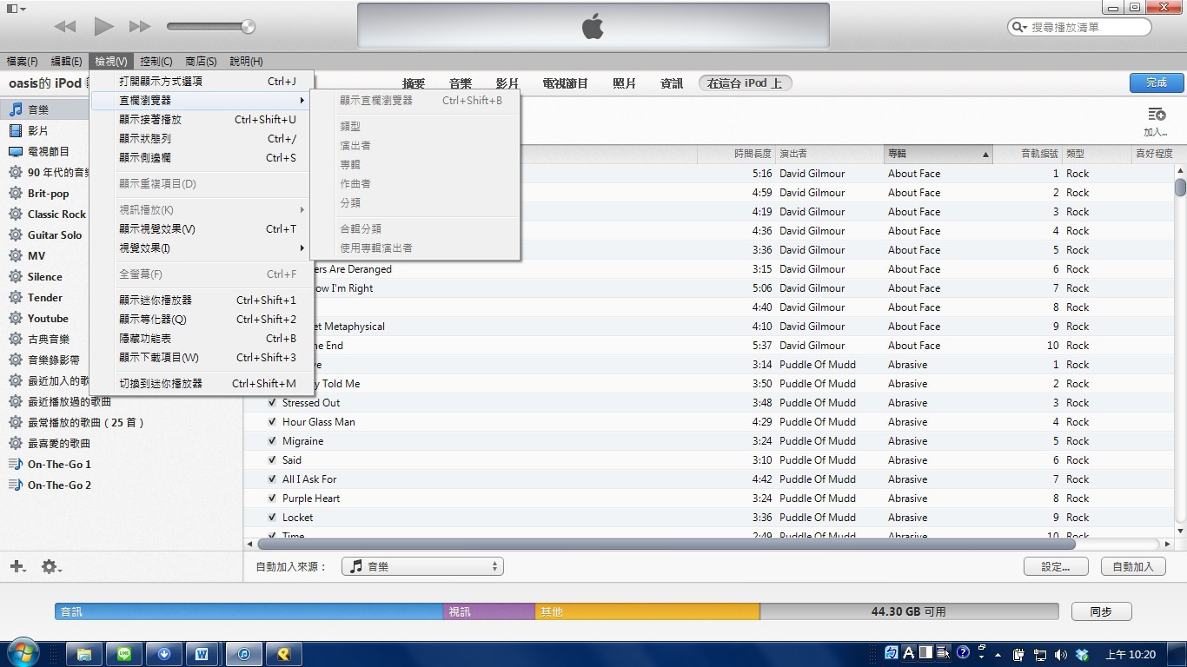Uncheck the Purple Heart song checkbox

pos(272,499)
